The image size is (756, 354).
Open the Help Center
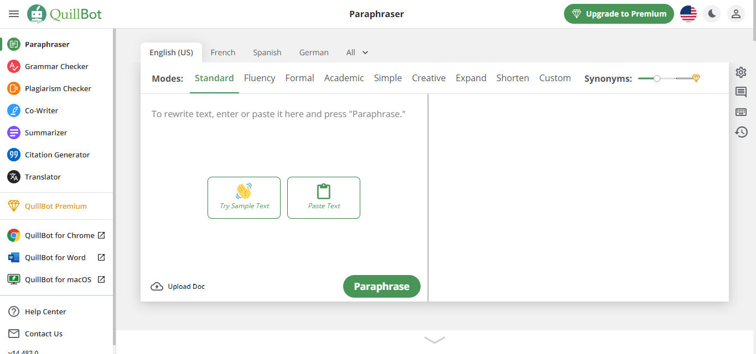[x=56, y=311]
